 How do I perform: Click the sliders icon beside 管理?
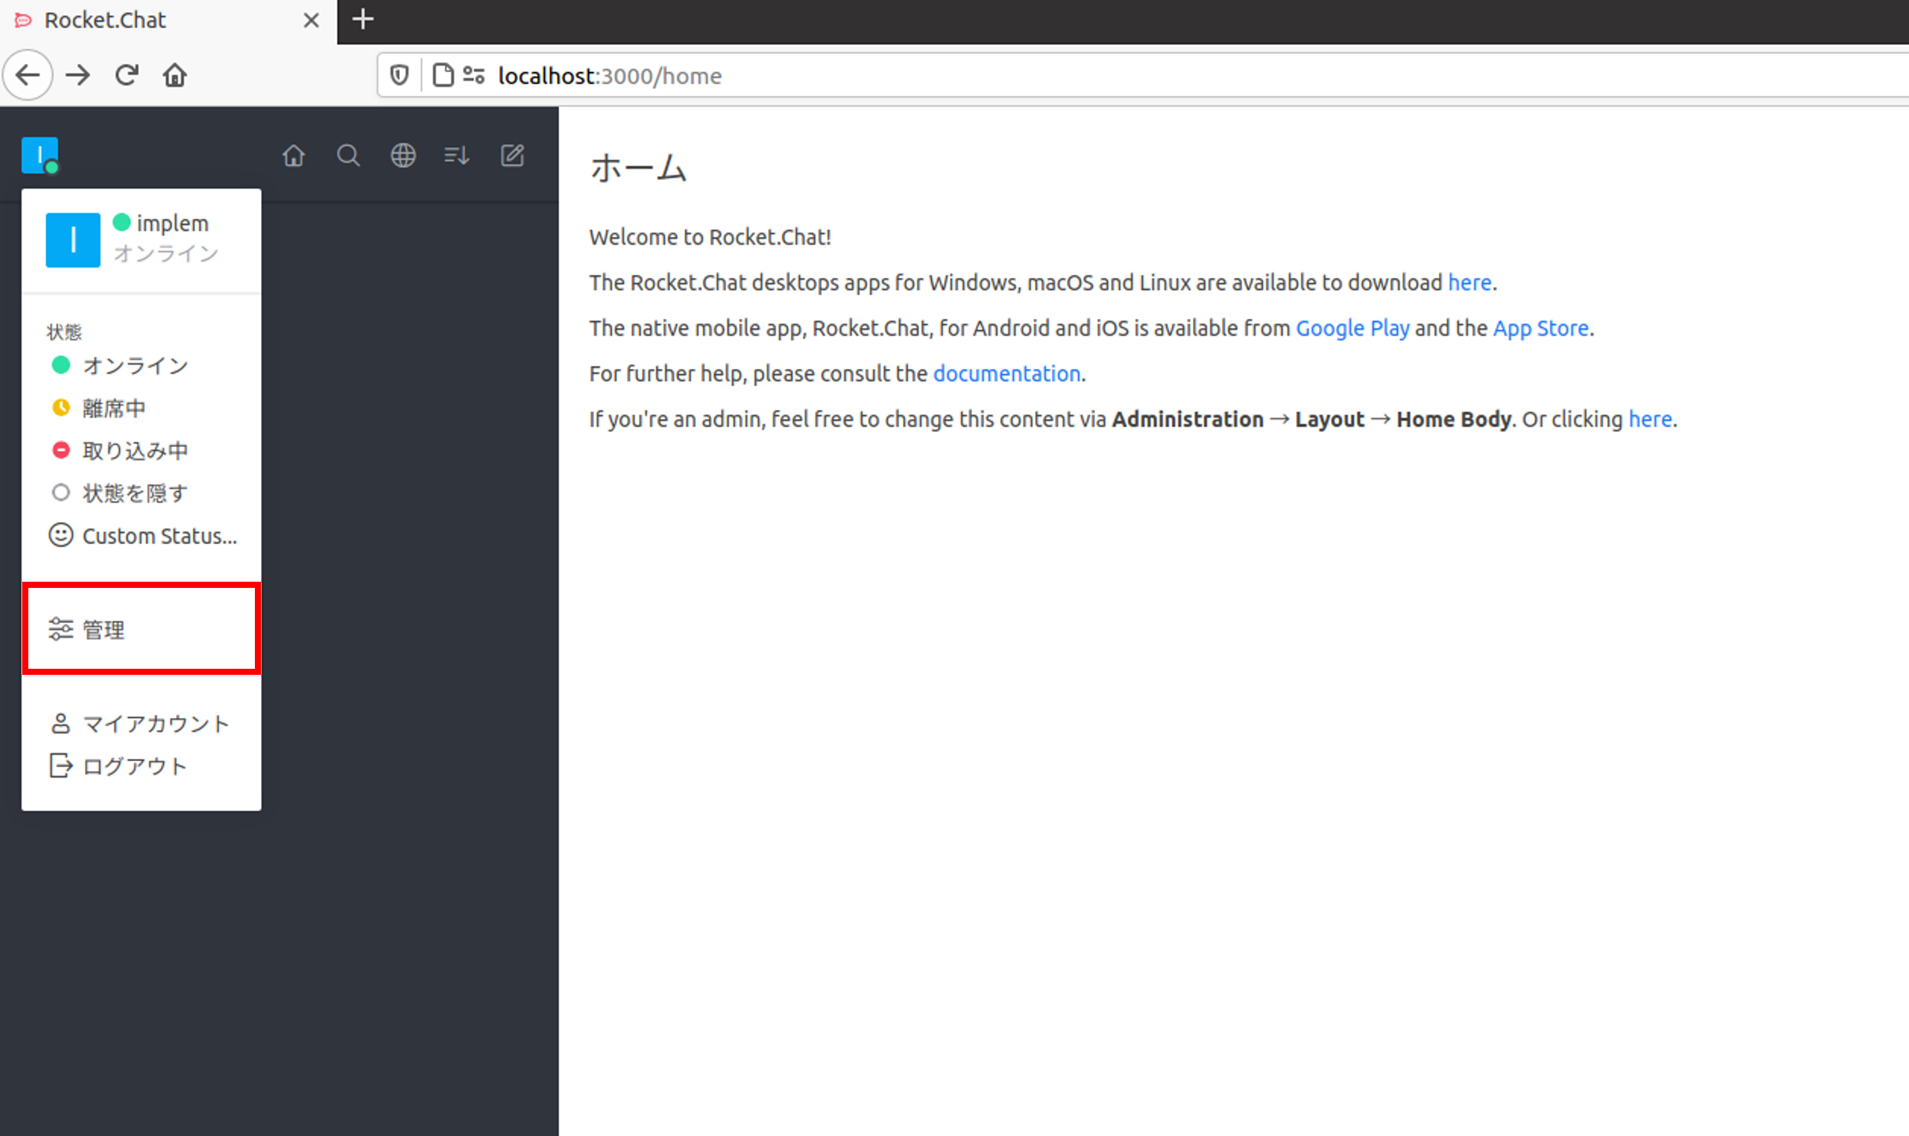(61, 629)
